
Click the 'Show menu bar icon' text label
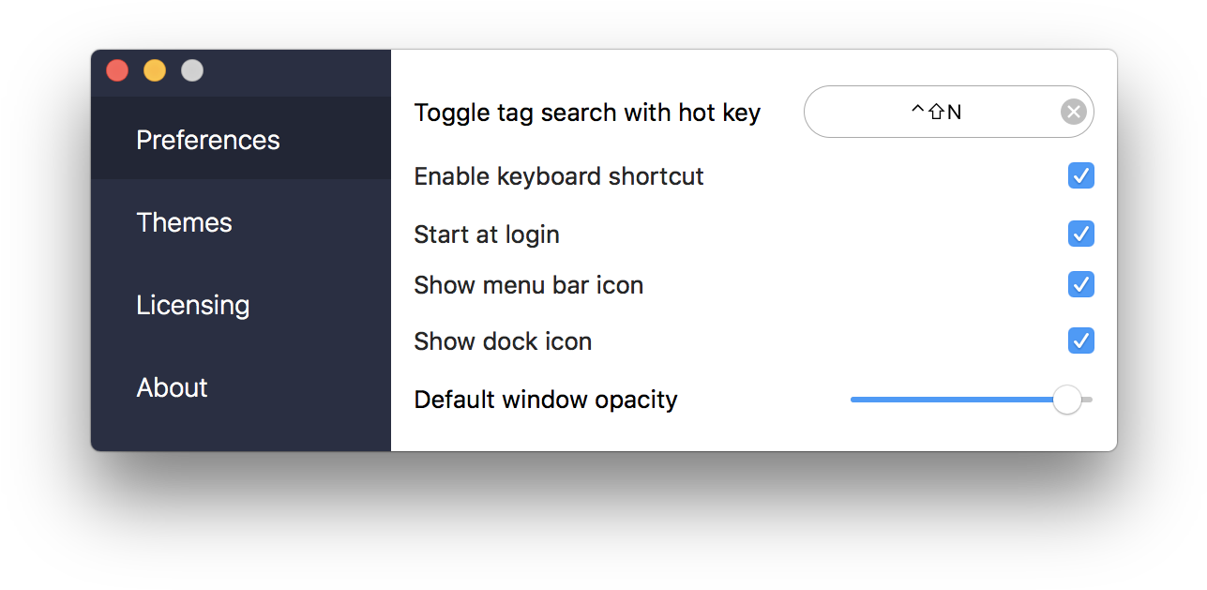pos(529,285)
